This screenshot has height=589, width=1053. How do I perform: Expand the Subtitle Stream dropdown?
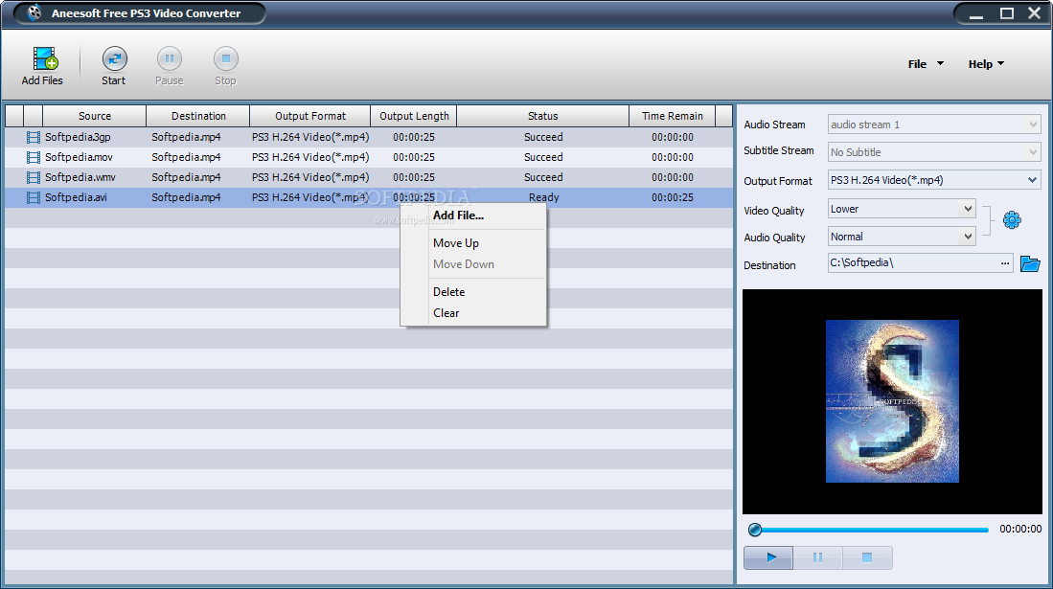coord(1033,152)
